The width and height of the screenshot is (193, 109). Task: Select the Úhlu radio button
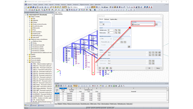click(x=100, y=39)
